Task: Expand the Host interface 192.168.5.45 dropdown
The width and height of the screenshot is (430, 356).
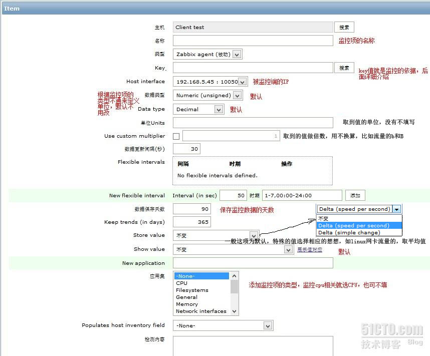Action: pyautogui.click(x=210, y=82)
